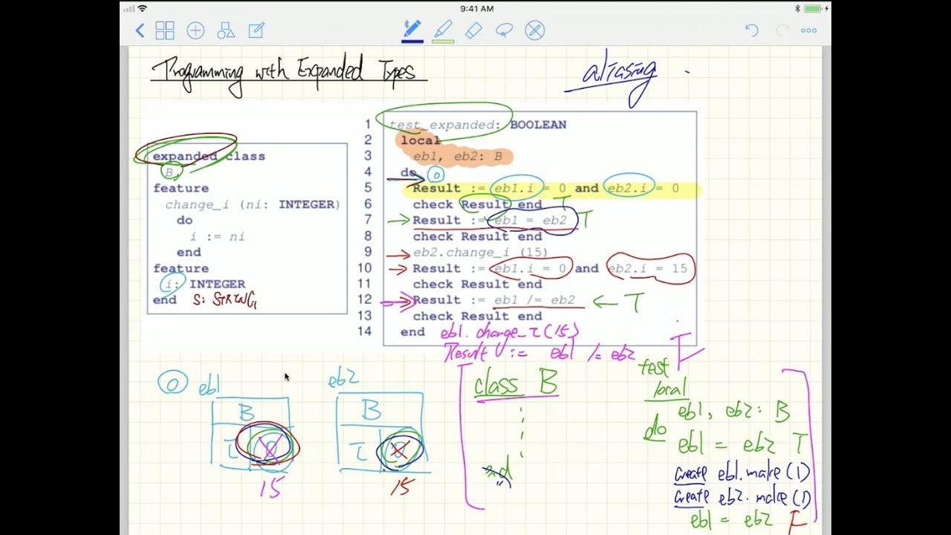
Task: Select the Eraser tool
Action: (x=473, y=30)
